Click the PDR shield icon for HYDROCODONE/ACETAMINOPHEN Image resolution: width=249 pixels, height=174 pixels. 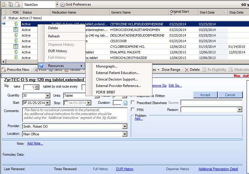tap(16, 29)
